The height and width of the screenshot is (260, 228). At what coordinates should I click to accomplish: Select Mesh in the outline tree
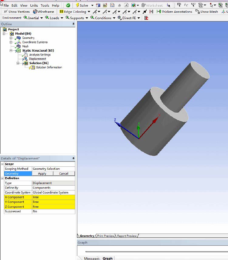click(x=26, y=46)
